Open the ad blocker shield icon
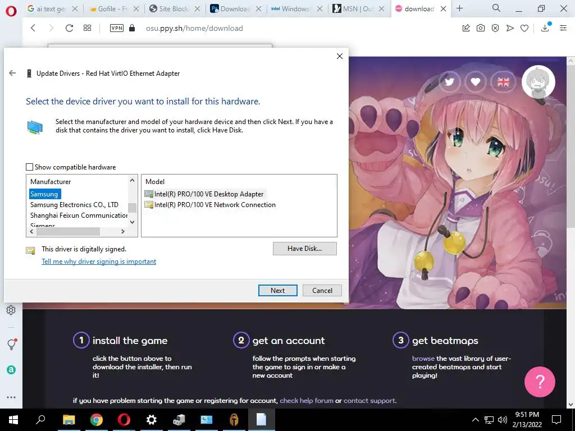The height and width of the screenshot is (431, 575). (x=495, y=28)
